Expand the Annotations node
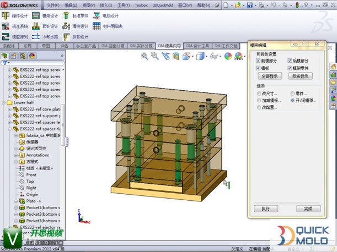The width and height of the screenshot is (337, 252). click(x=16, y=155)
